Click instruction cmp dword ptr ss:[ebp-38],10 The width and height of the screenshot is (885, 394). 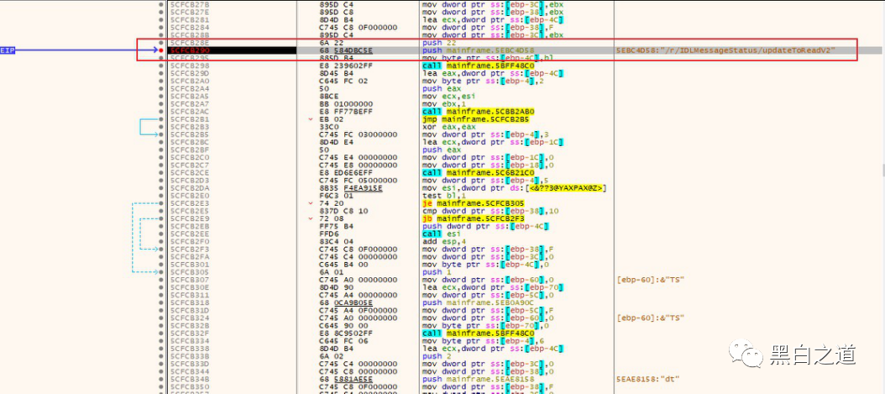[x=489, y=211]
